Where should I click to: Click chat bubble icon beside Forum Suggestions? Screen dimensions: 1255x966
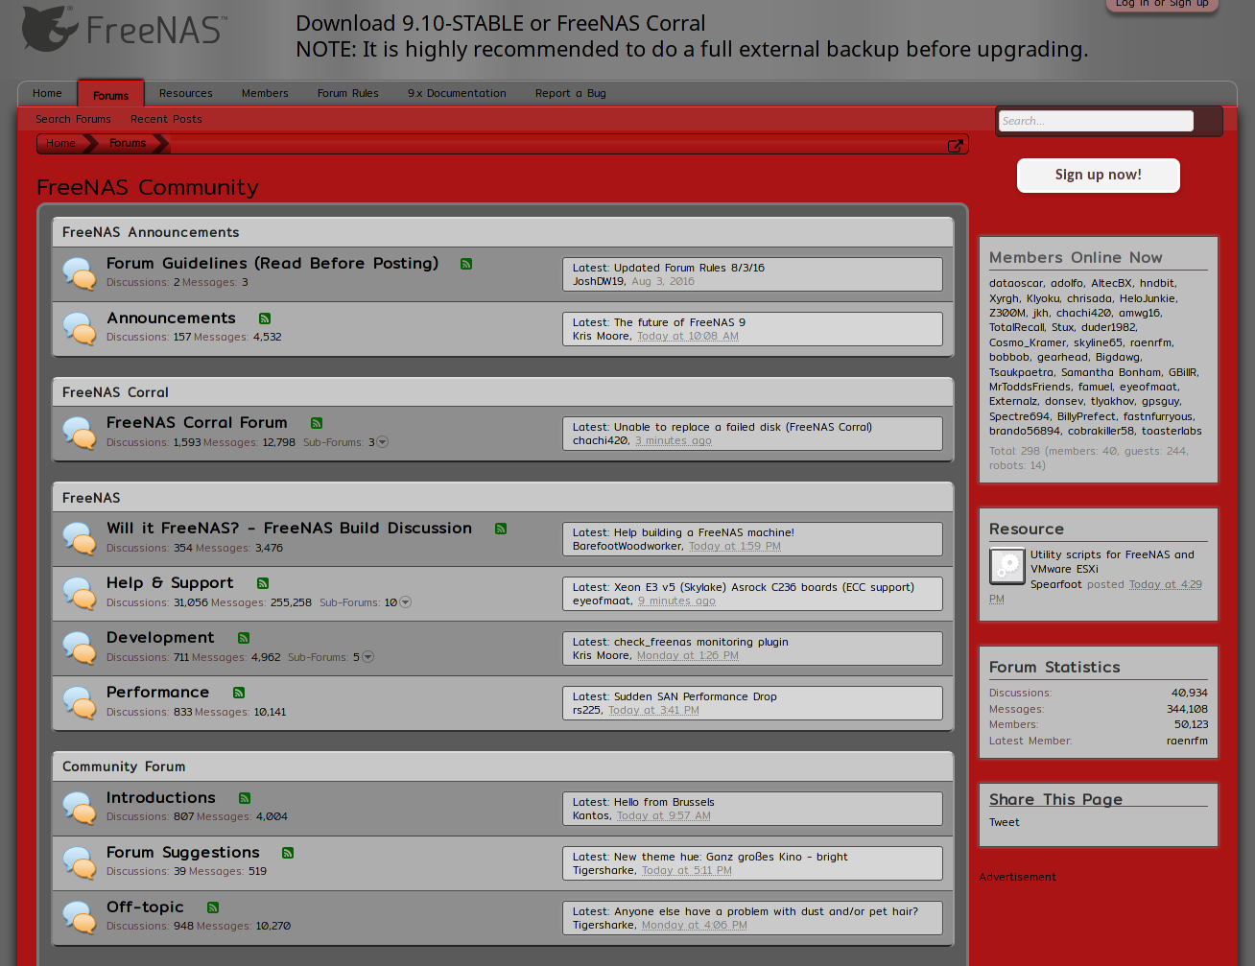pyautogui.click(x=80, y=862)
